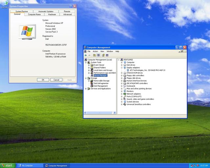The image size is (210, 168).
Task: Click the Shared Folders icon in the tree
Action: click(x=92, y=68)
